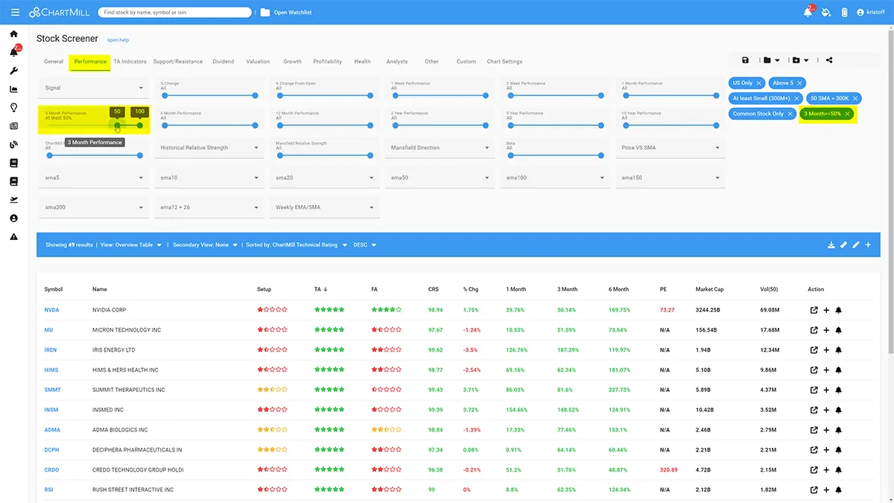The width and height of the screenshot is (894, 503).
Task: Open NVDA symbol link
Action: tap(51, 310)
